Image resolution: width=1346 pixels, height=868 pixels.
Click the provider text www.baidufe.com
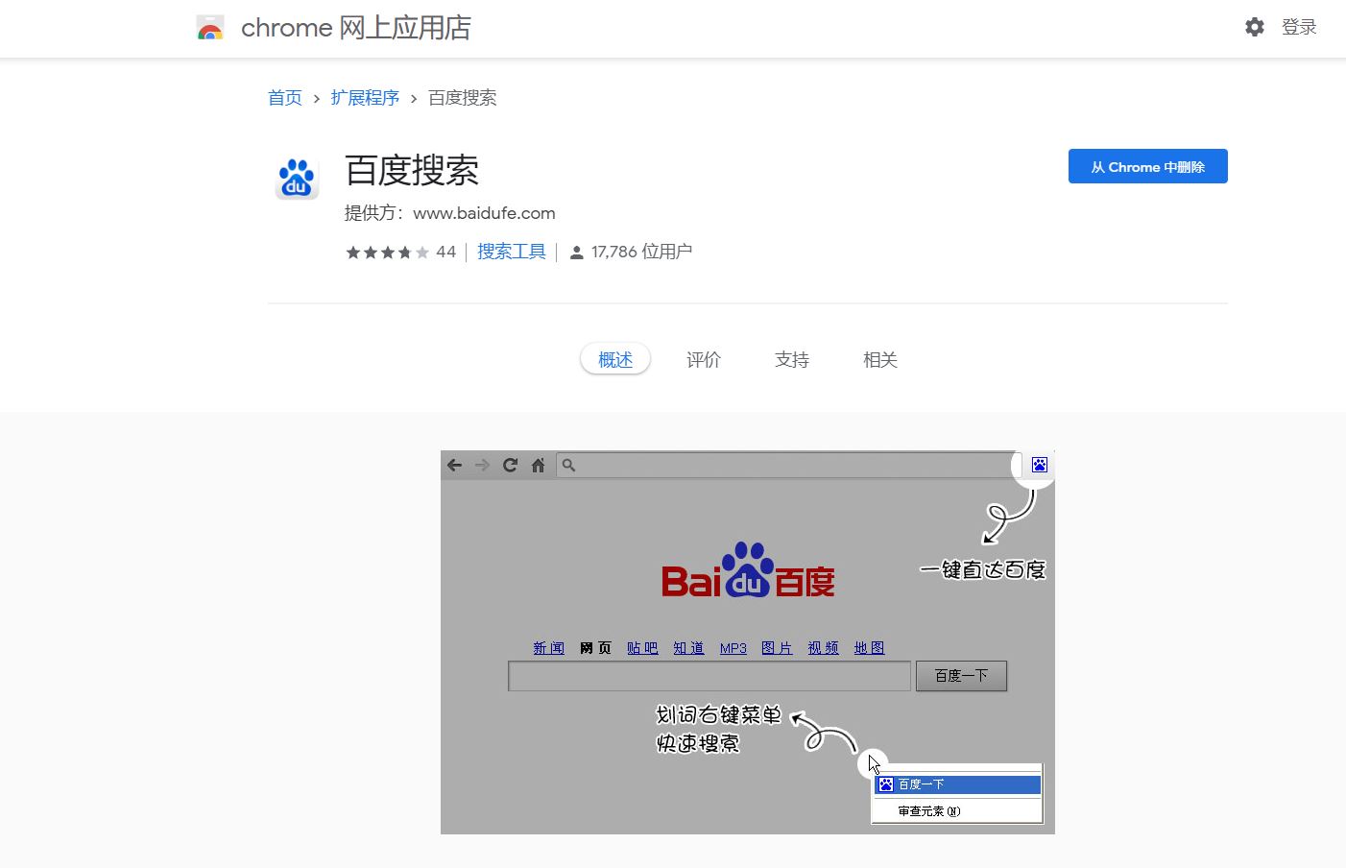484,213
